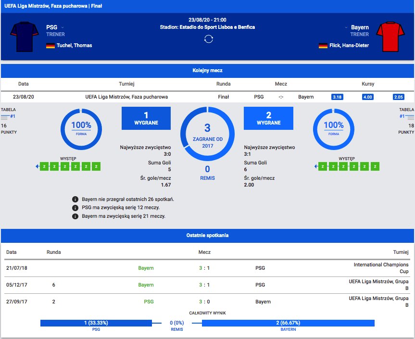Click the right table ranking #1 icon
Viewport: 415px width, 339px height.
click(x=406, y=116)
